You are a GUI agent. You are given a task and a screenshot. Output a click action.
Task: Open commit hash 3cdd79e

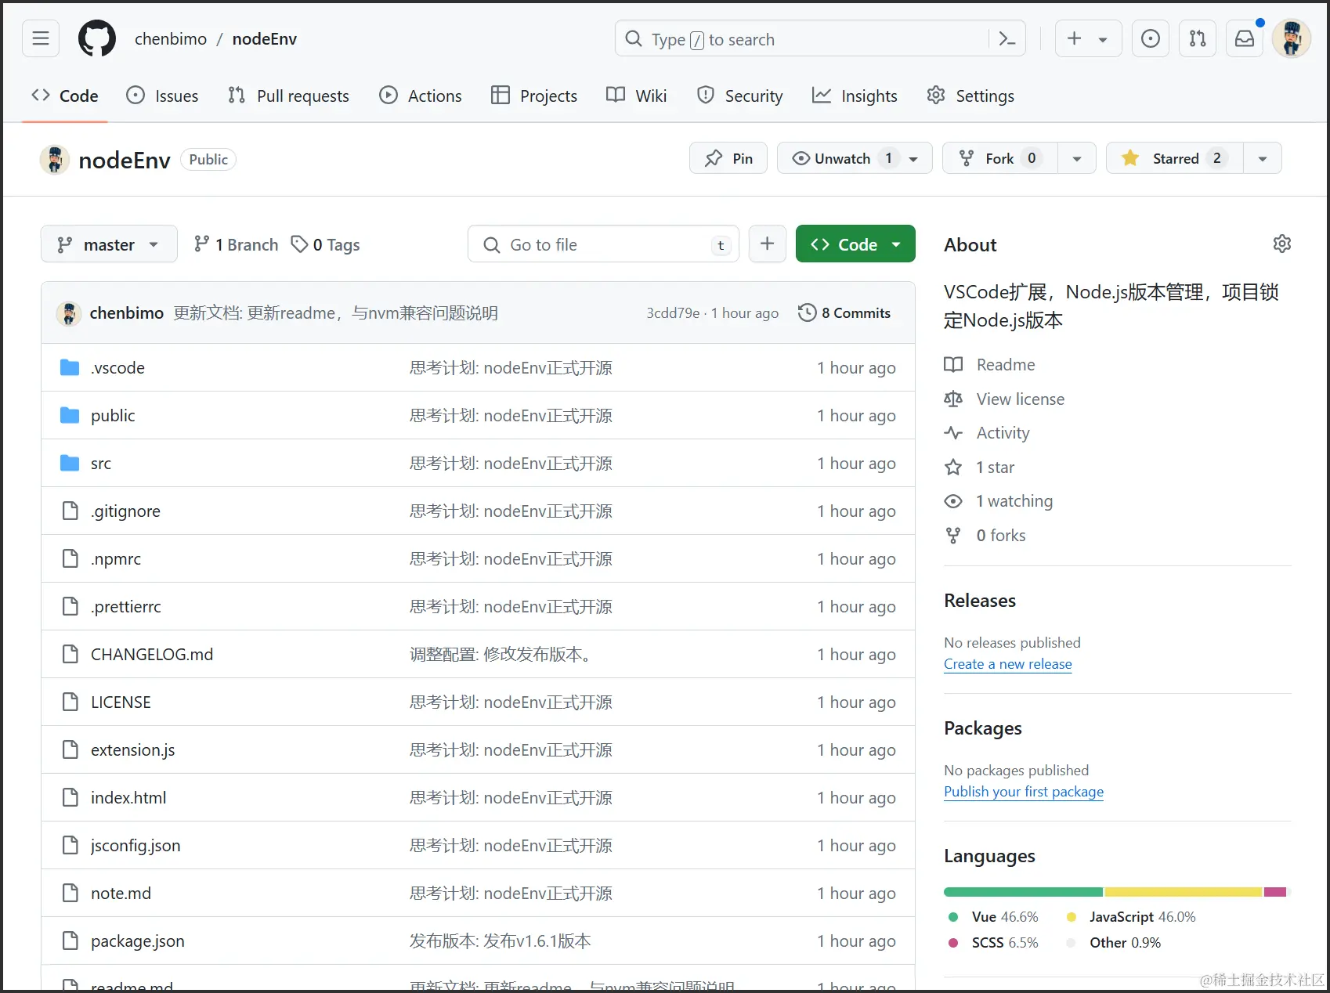click(673, 312)
